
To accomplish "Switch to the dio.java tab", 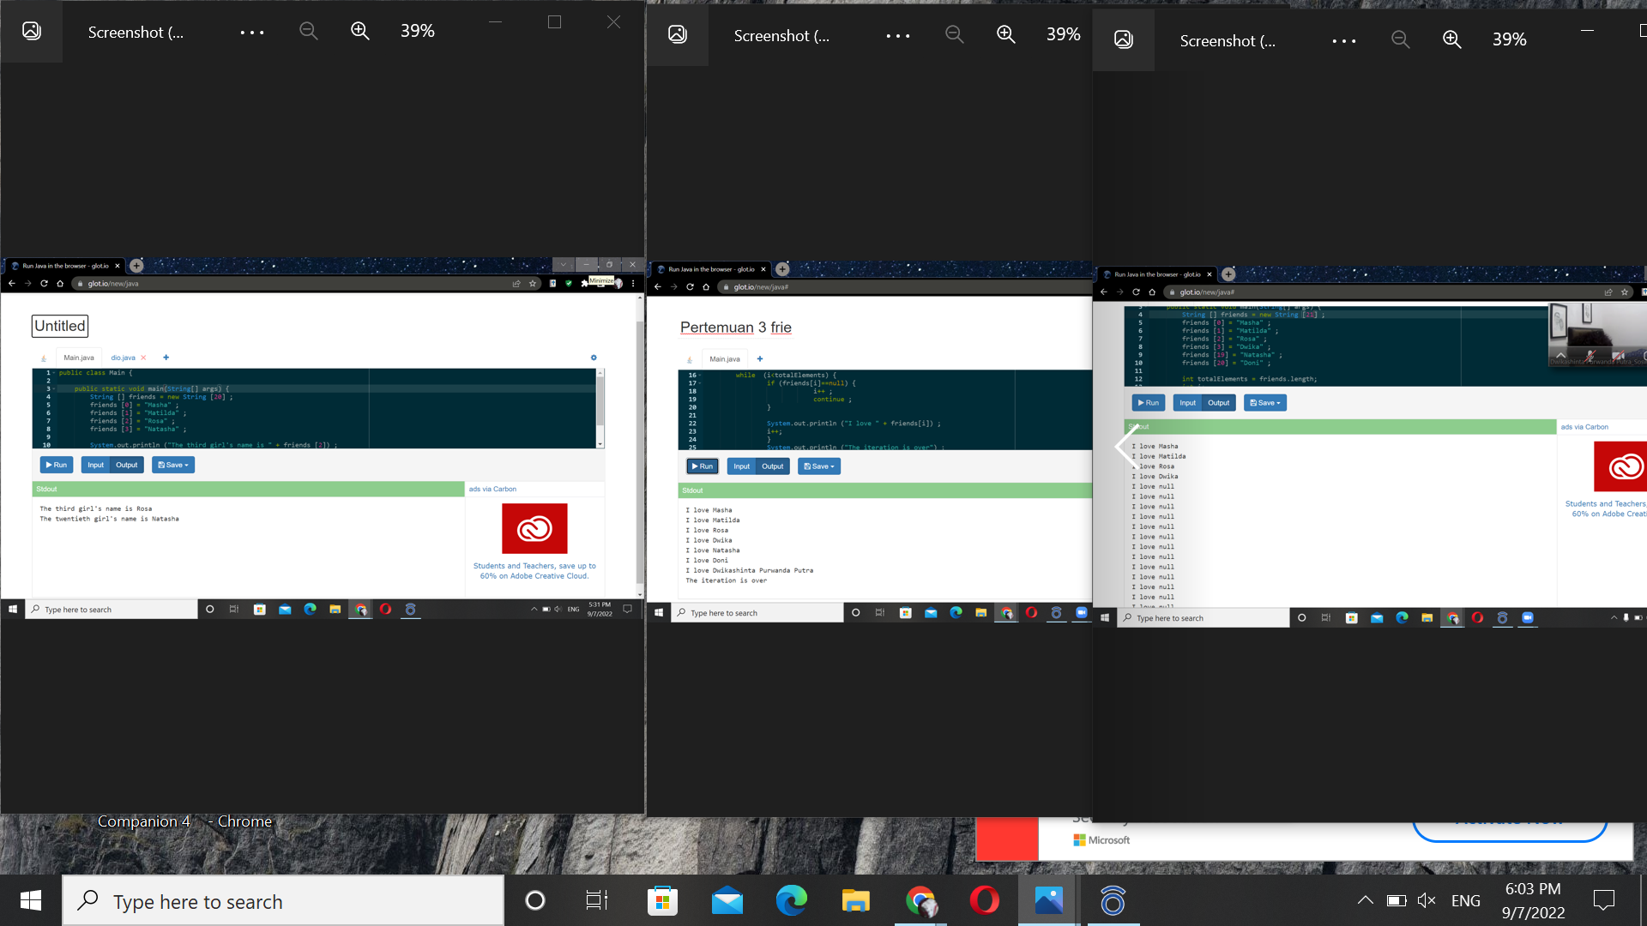I will point(124,358).
